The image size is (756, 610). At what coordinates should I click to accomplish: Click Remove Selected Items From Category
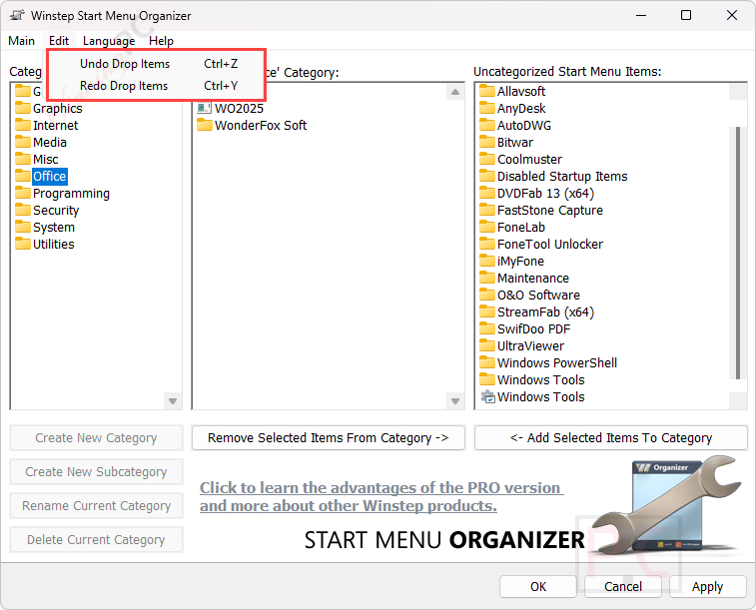click(329, 438)
